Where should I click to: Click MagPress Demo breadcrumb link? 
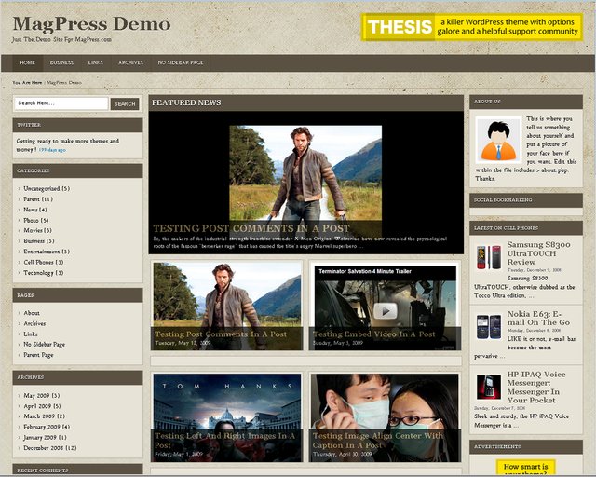click(64, 83)
